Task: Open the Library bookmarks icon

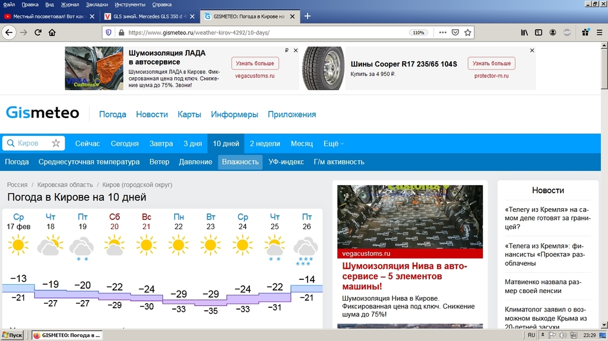Action: (x=524, y=33)
